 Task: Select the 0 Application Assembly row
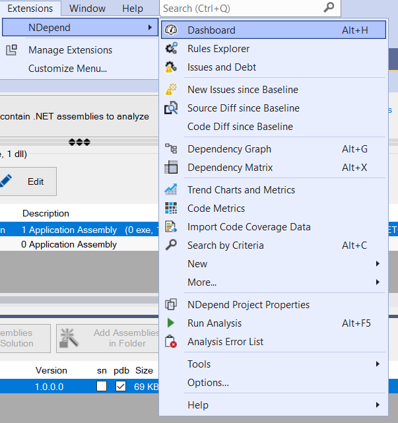point(79,244)
